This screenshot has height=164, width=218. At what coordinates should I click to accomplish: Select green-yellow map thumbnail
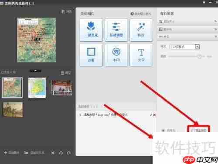pos(37,88)
